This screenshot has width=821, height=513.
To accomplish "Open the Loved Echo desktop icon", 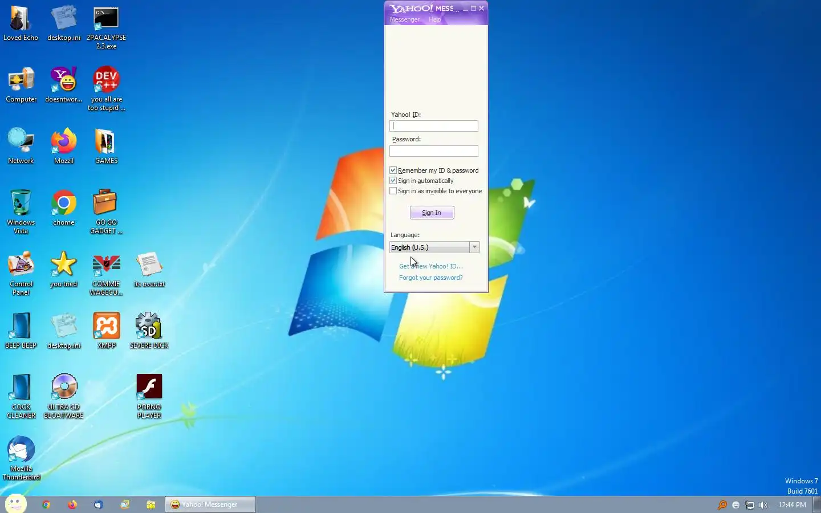I will [x=21, y=24].
